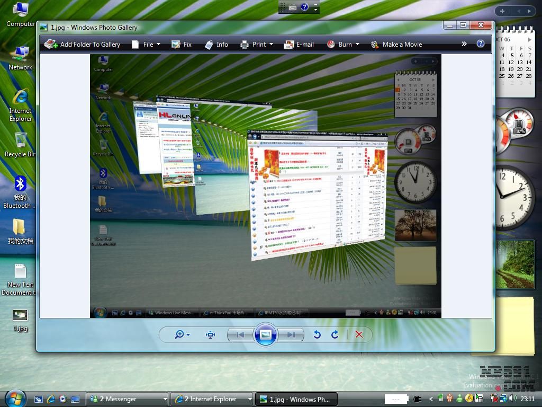The image size is (542, 407).
Task: Start the slide show playback
Action: click(266, 334)
